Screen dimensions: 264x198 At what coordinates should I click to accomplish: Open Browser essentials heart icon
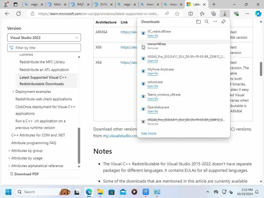[236, 14]
